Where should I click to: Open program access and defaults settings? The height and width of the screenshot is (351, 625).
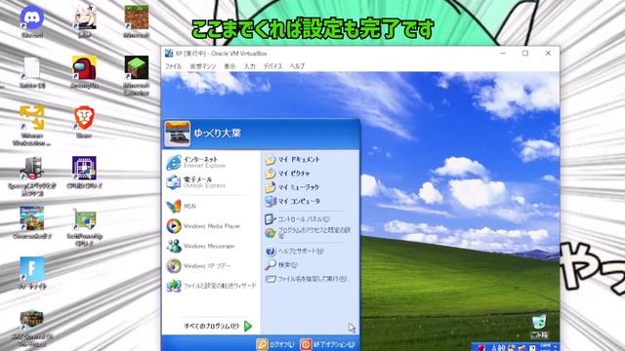(309, 233)
